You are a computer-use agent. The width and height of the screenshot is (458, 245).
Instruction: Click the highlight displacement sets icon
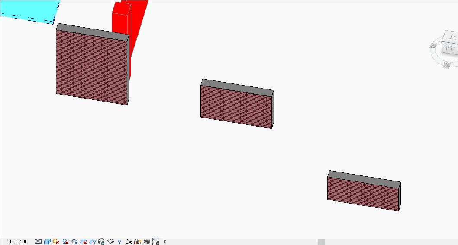click(x=147, y=242)
